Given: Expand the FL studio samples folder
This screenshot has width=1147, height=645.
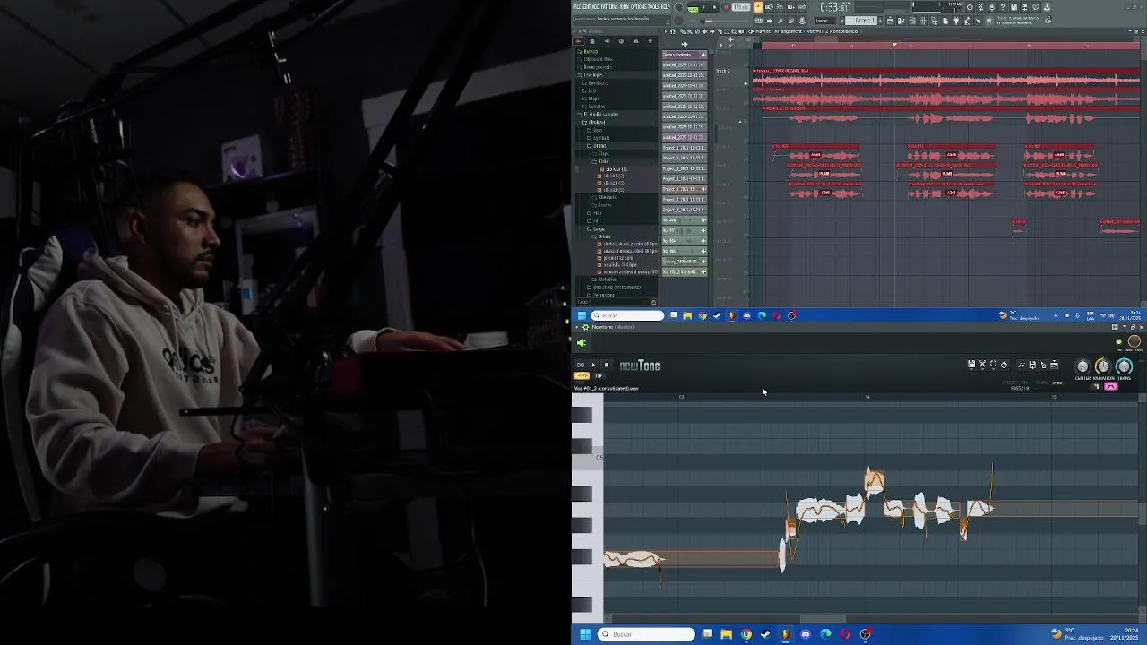Looking at the screenshot, I should pos(600,114).
